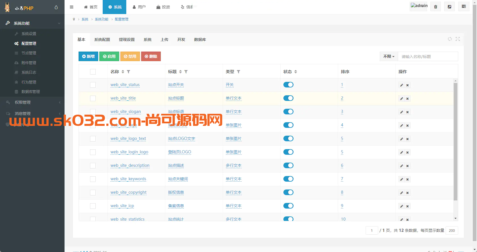Click the 系统功能 breadcrumb link

click(x=102, y=19)
